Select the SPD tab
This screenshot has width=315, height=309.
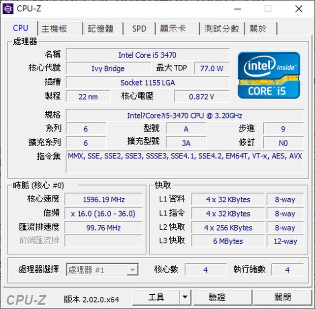(139, 29)
